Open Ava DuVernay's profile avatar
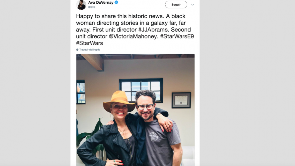Screen dimensions: 295x166 81,5
